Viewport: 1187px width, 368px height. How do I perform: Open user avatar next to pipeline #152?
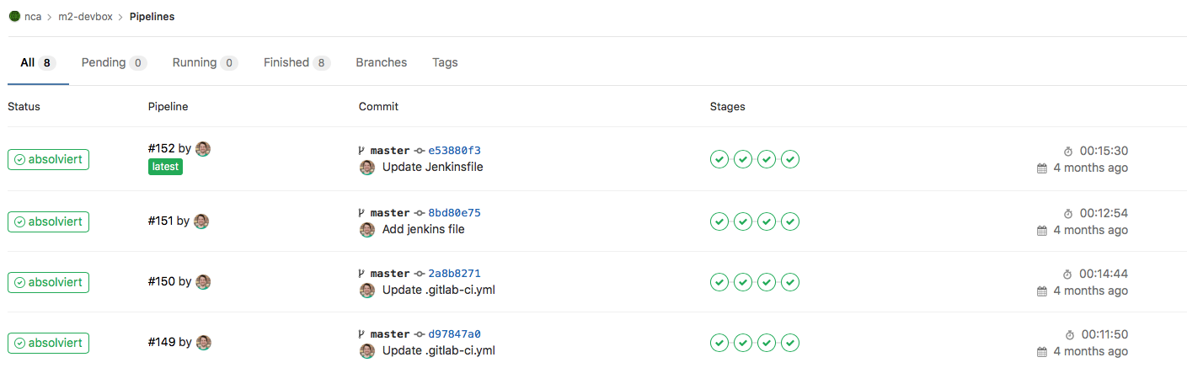(203, 149)
